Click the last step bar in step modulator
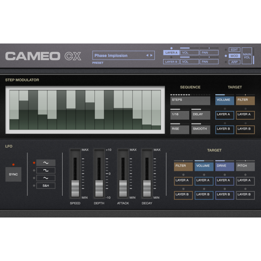This screenshot has height=261, width=261. 156,110
